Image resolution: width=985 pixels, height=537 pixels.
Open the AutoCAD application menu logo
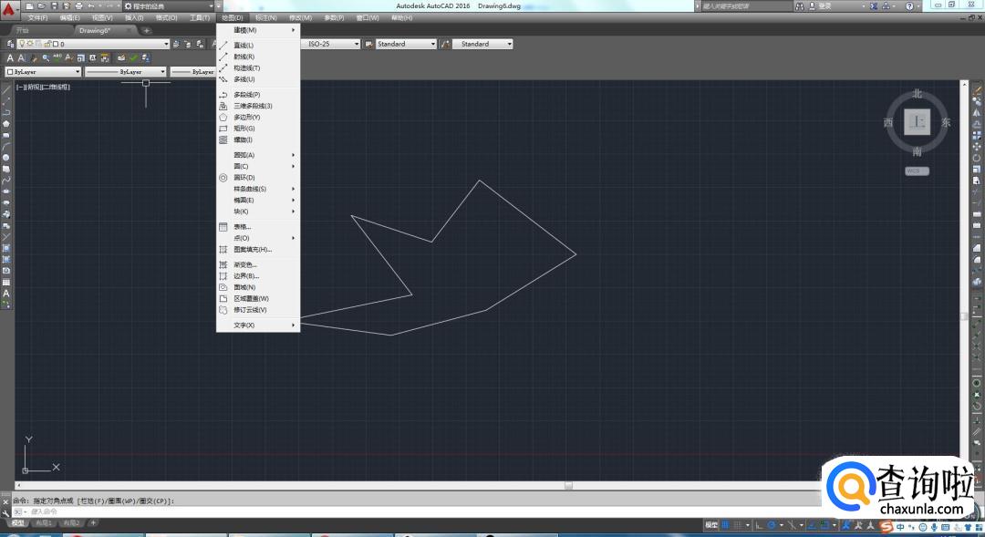click(8, 9)
